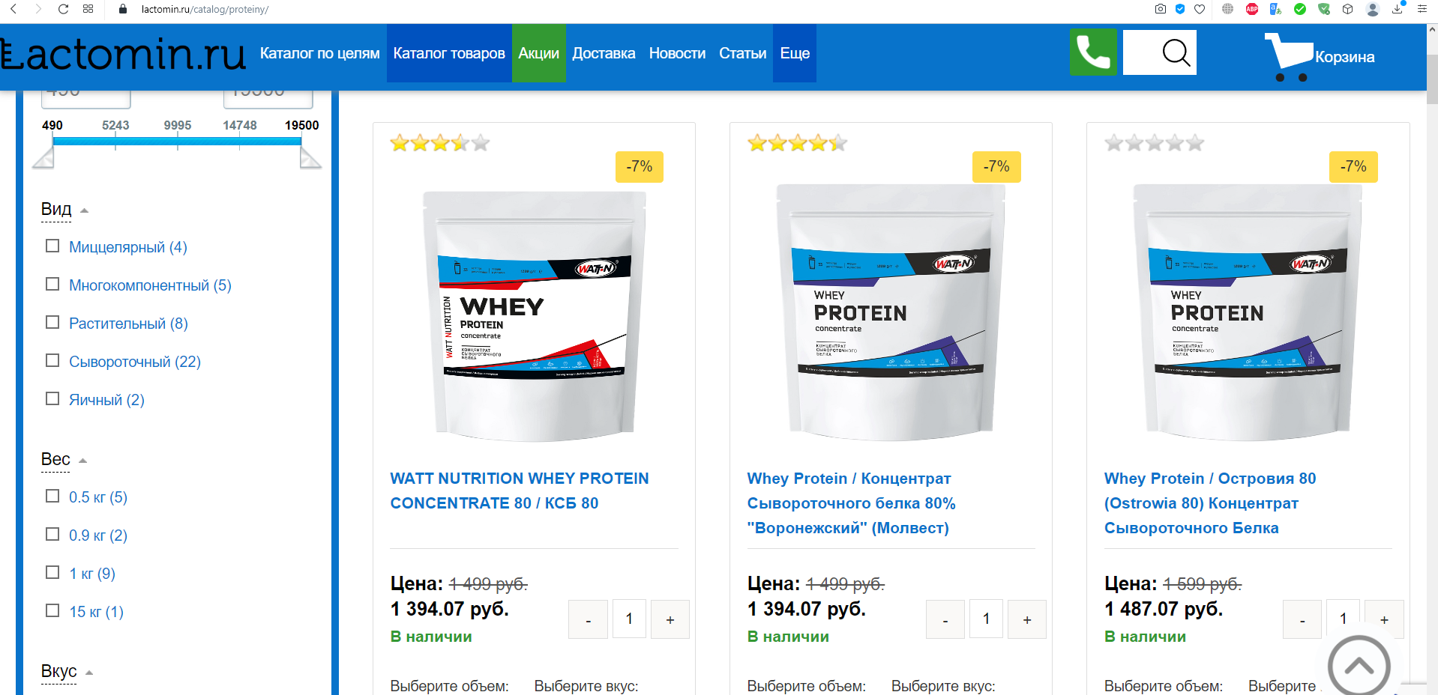Image resolution: width=1438 pixels, height=695 pixels.
Task: Open the shopping cart icon
Action: tap(1290, 55)
